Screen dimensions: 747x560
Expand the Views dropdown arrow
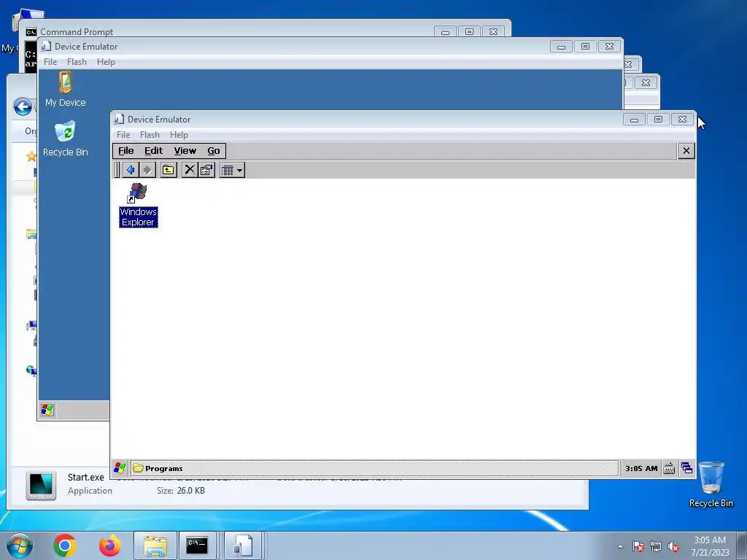tap(239, 170)
